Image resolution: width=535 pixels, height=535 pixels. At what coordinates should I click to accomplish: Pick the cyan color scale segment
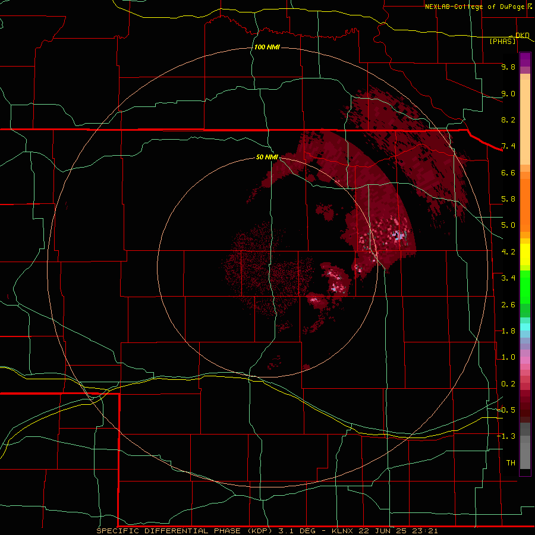pos(525,327)
